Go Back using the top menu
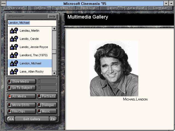The image size is (175, 131). (x=64, y=8)
